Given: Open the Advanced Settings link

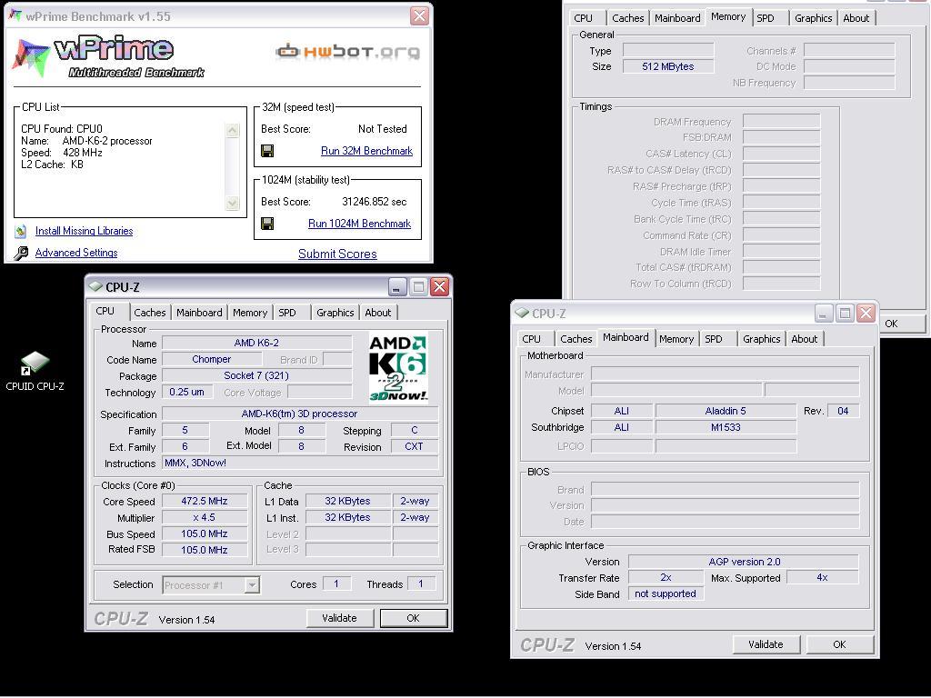Looking at the screenshot, I should click(76, 253).
